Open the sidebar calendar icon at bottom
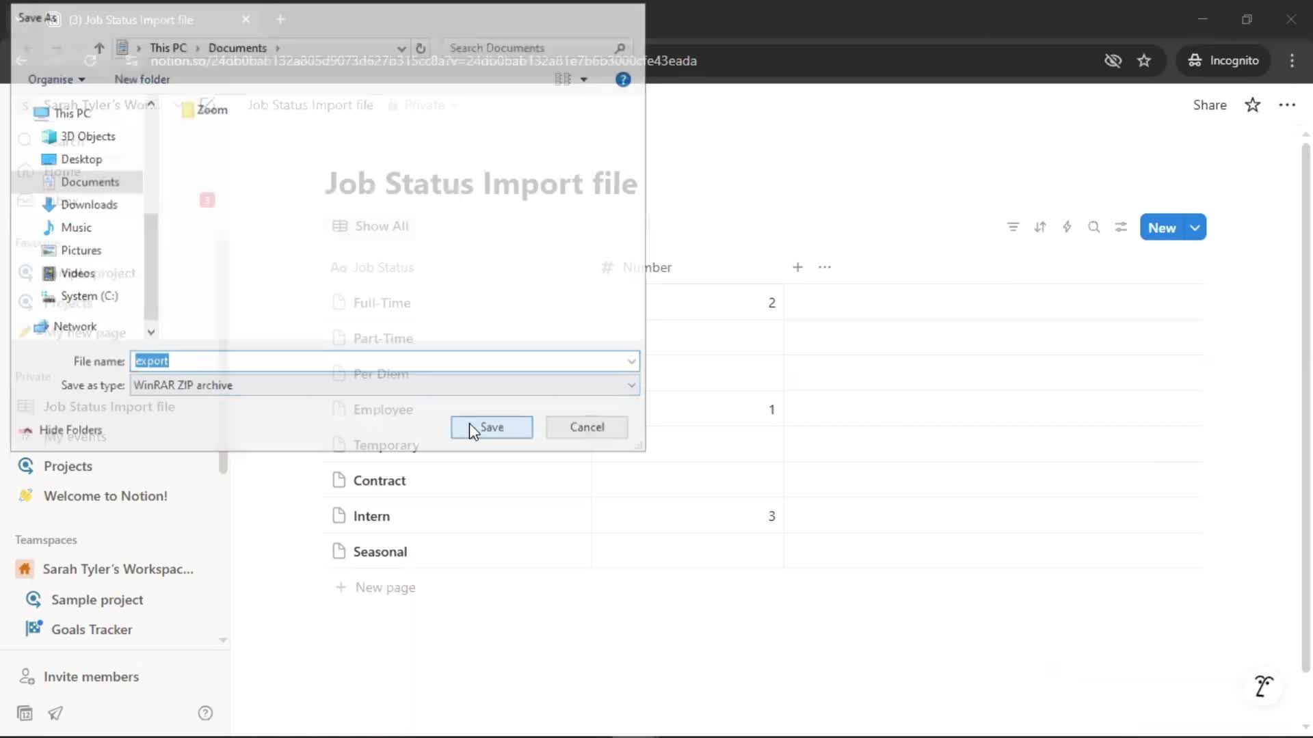This screenshot has width=1313, height=738. (25, 713)
